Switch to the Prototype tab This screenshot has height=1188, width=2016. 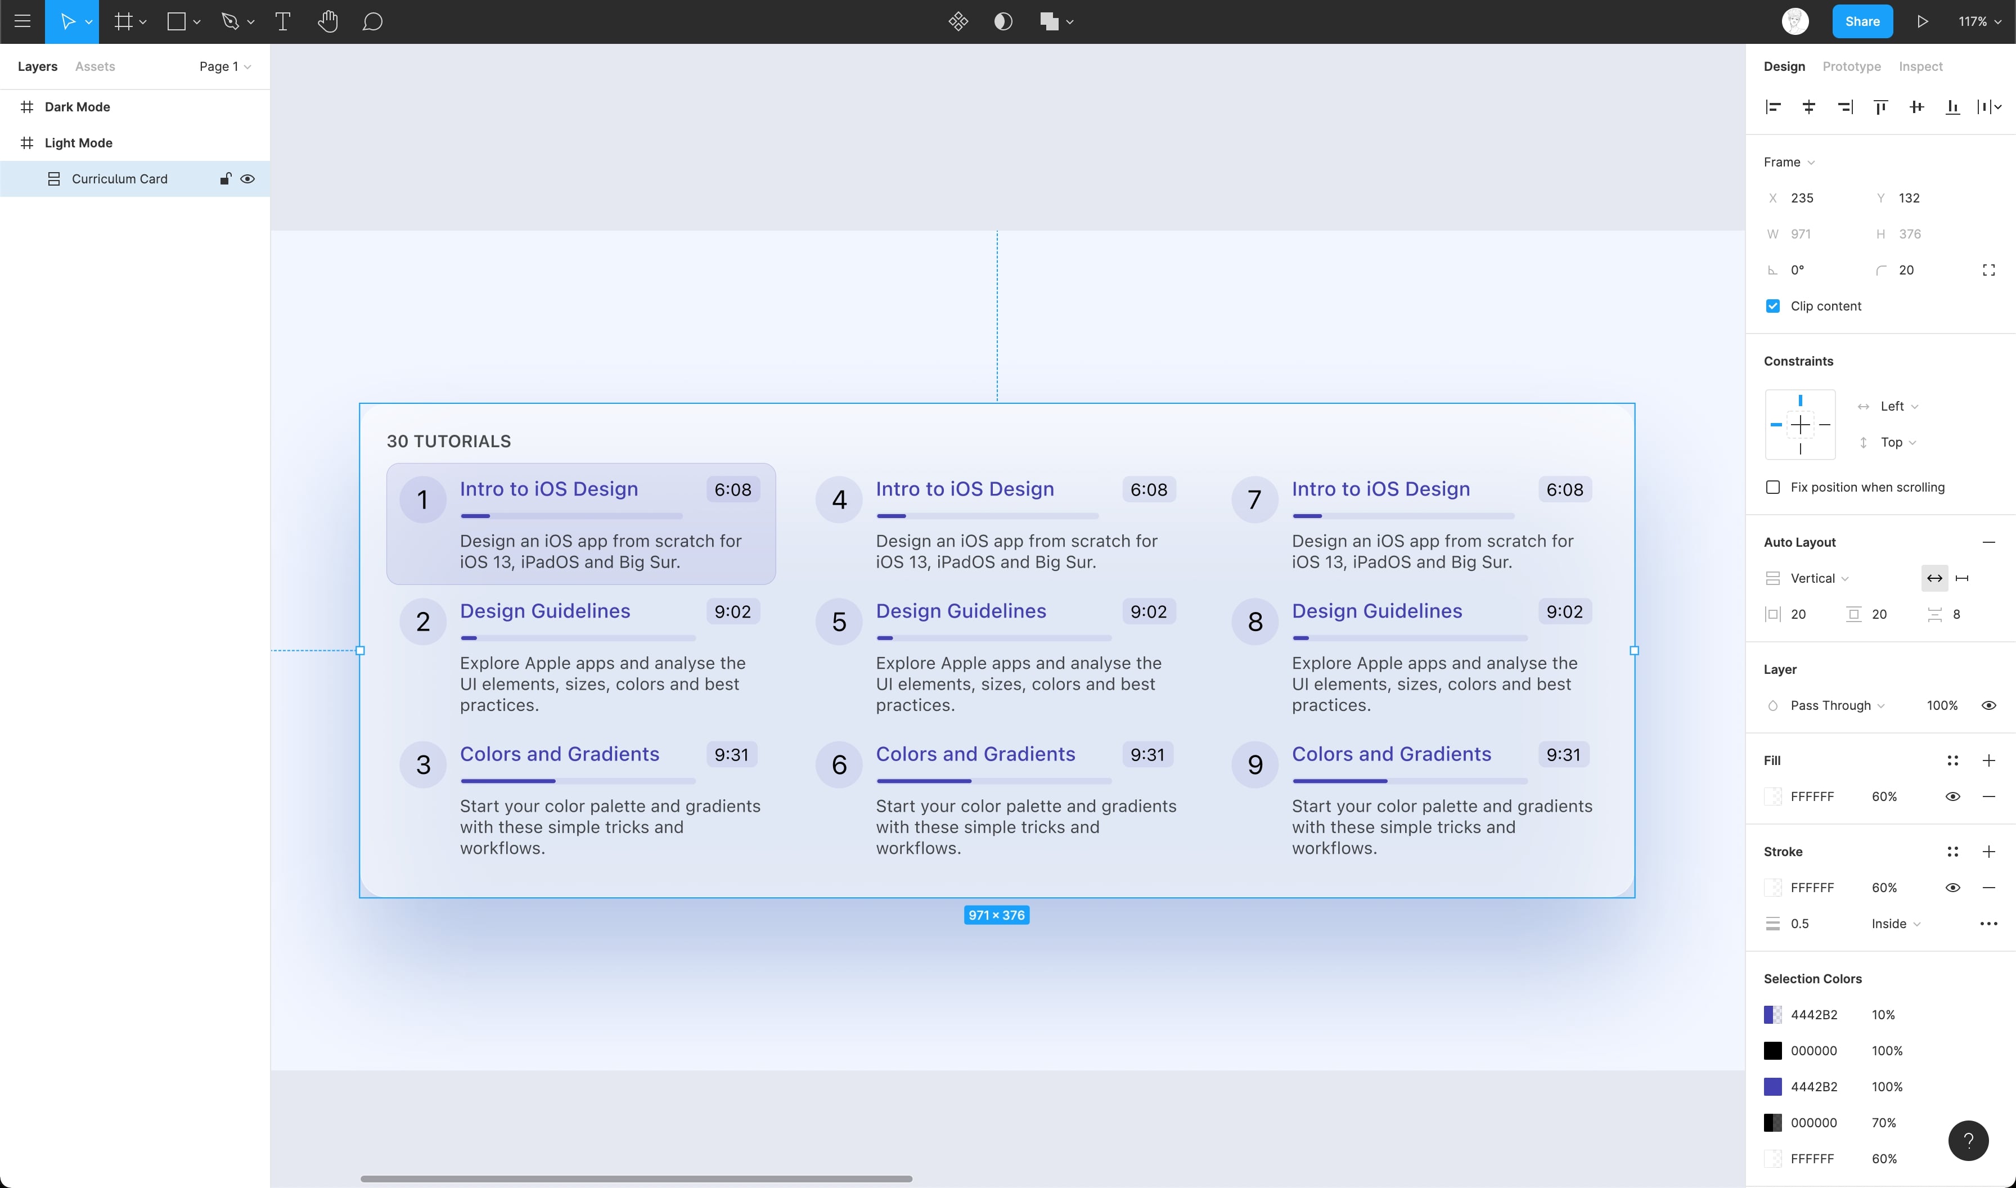coord(1851,66)
